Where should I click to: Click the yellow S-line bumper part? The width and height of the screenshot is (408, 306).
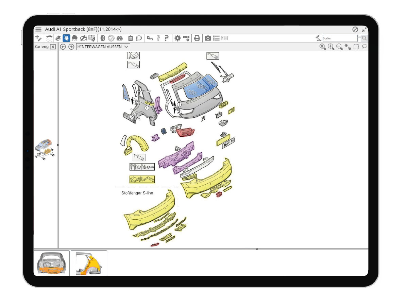click(x=150, y=213)
